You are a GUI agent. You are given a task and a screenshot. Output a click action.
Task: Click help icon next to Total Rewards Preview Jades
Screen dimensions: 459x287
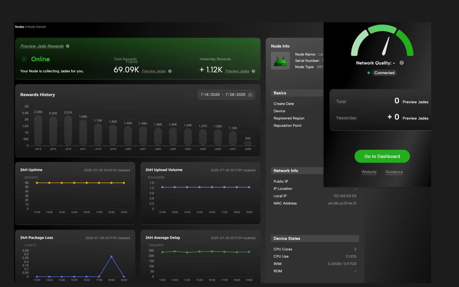coord(170,71)
